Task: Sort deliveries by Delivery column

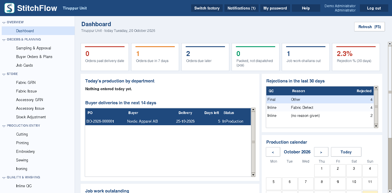Action: coord(185,113)
